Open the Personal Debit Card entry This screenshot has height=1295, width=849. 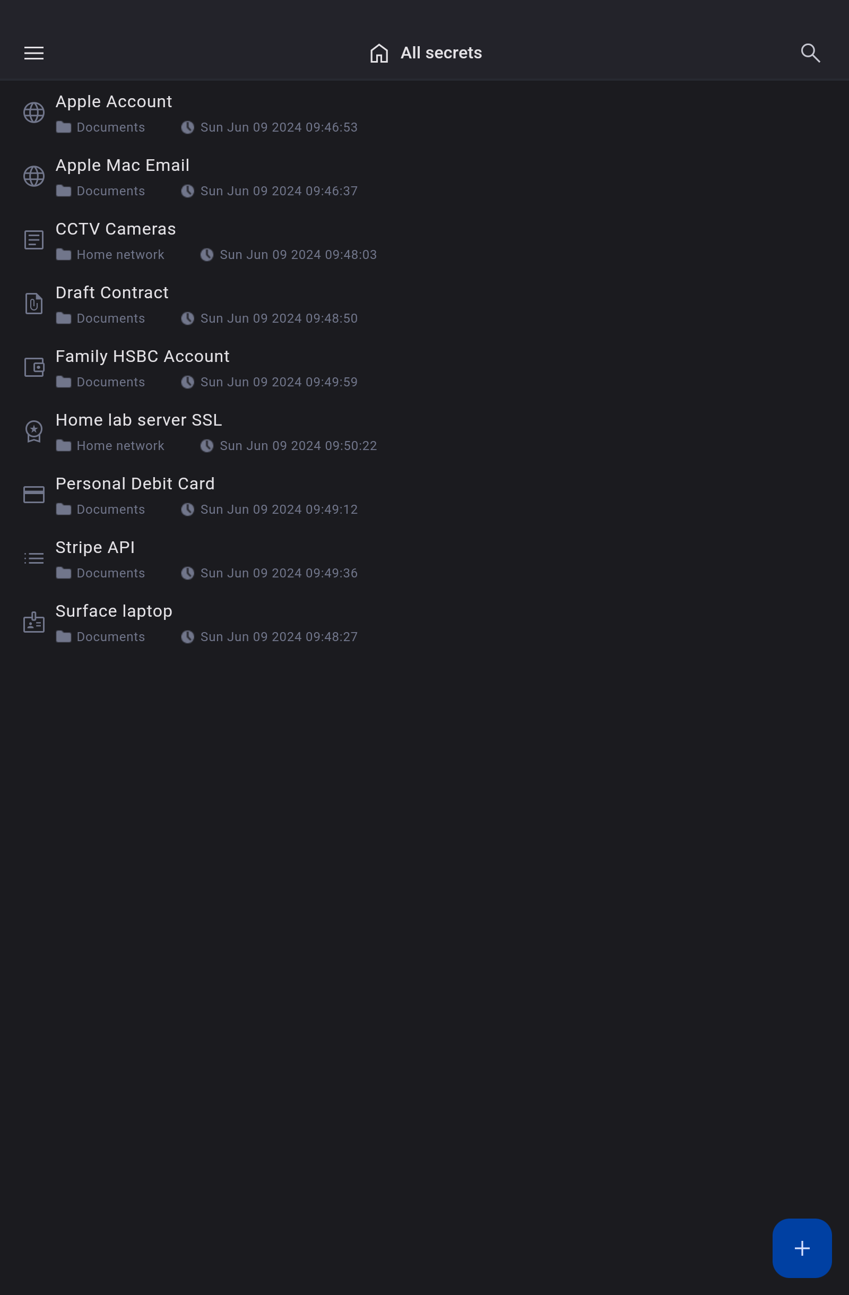pyautogui.click(x=424, y=495)
